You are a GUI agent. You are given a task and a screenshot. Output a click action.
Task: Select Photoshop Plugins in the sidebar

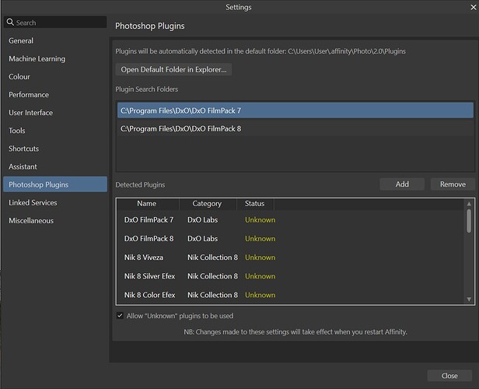coord(55,184)
